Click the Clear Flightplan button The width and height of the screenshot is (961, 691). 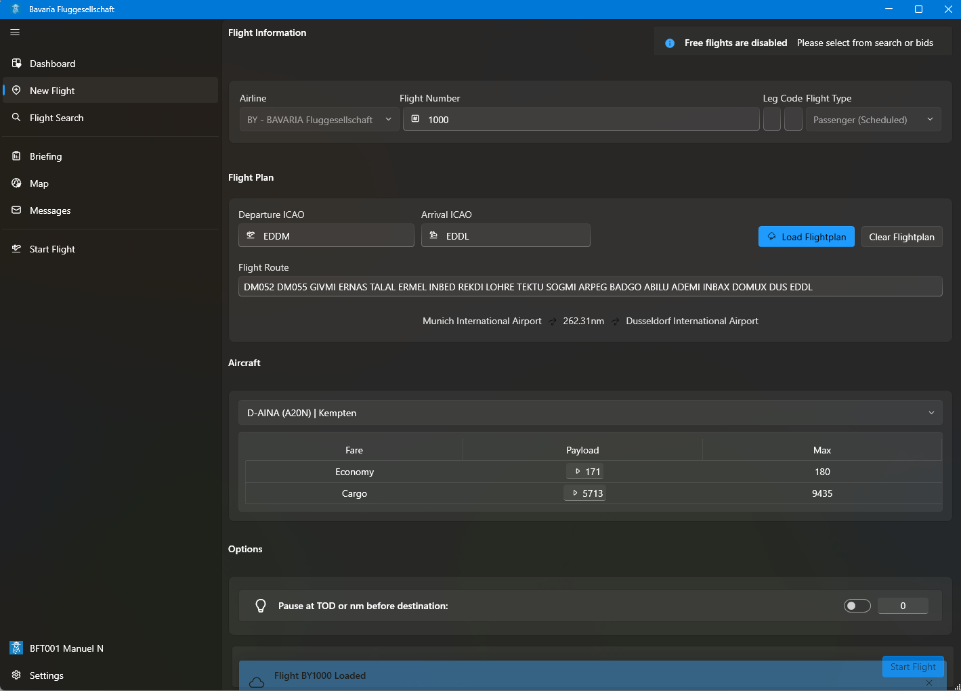tap(901, 237)
